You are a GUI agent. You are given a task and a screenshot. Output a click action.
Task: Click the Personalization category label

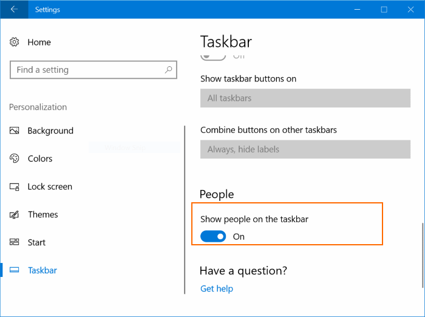(x=38, y=107)
